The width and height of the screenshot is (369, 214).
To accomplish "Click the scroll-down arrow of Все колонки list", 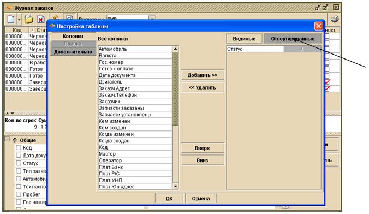I will (x=175, y=187).
